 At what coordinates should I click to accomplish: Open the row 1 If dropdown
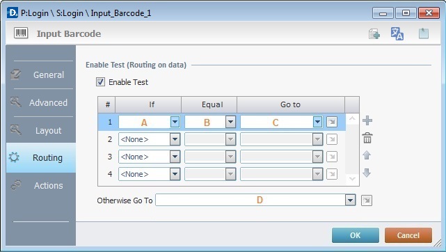point(175,122)
